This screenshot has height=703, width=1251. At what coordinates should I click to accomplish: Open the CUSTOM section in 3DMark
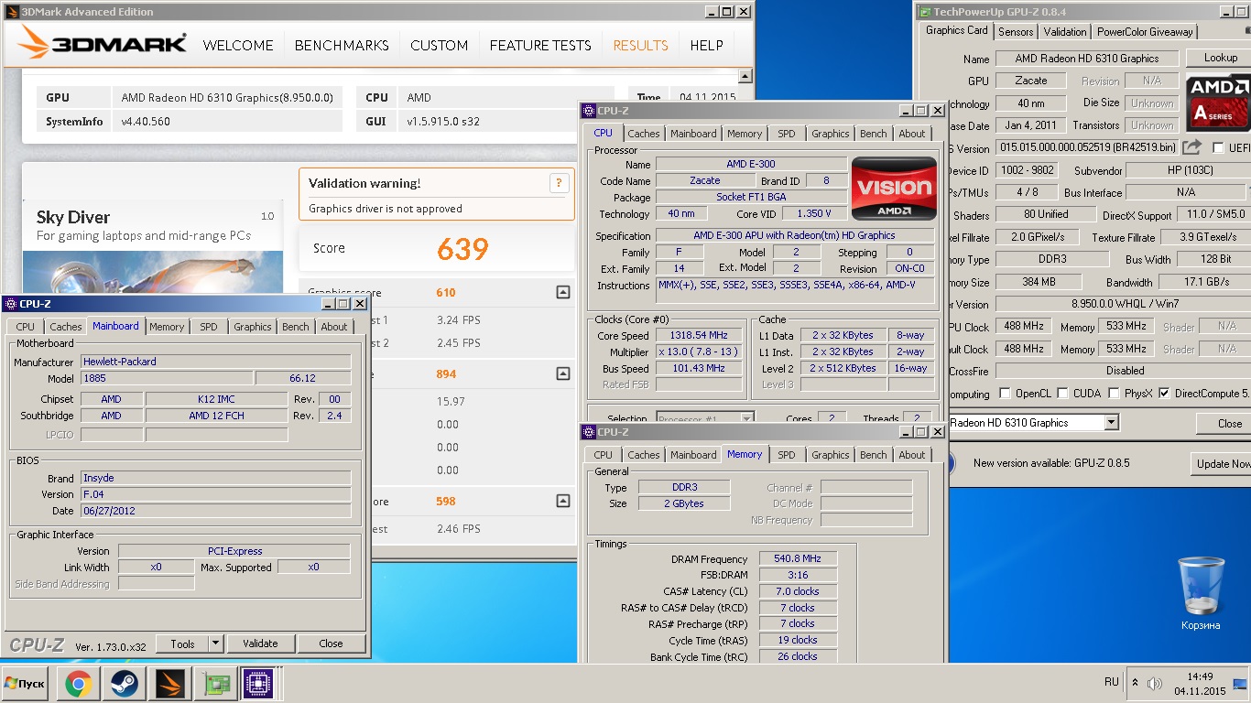tap(439, 45)
